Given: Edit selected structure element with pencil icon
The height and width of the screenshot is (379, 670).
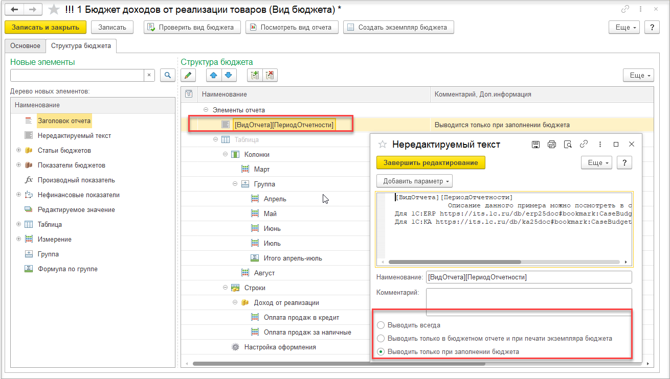Looking at the screenshot, I should click(x=188, y=76).
